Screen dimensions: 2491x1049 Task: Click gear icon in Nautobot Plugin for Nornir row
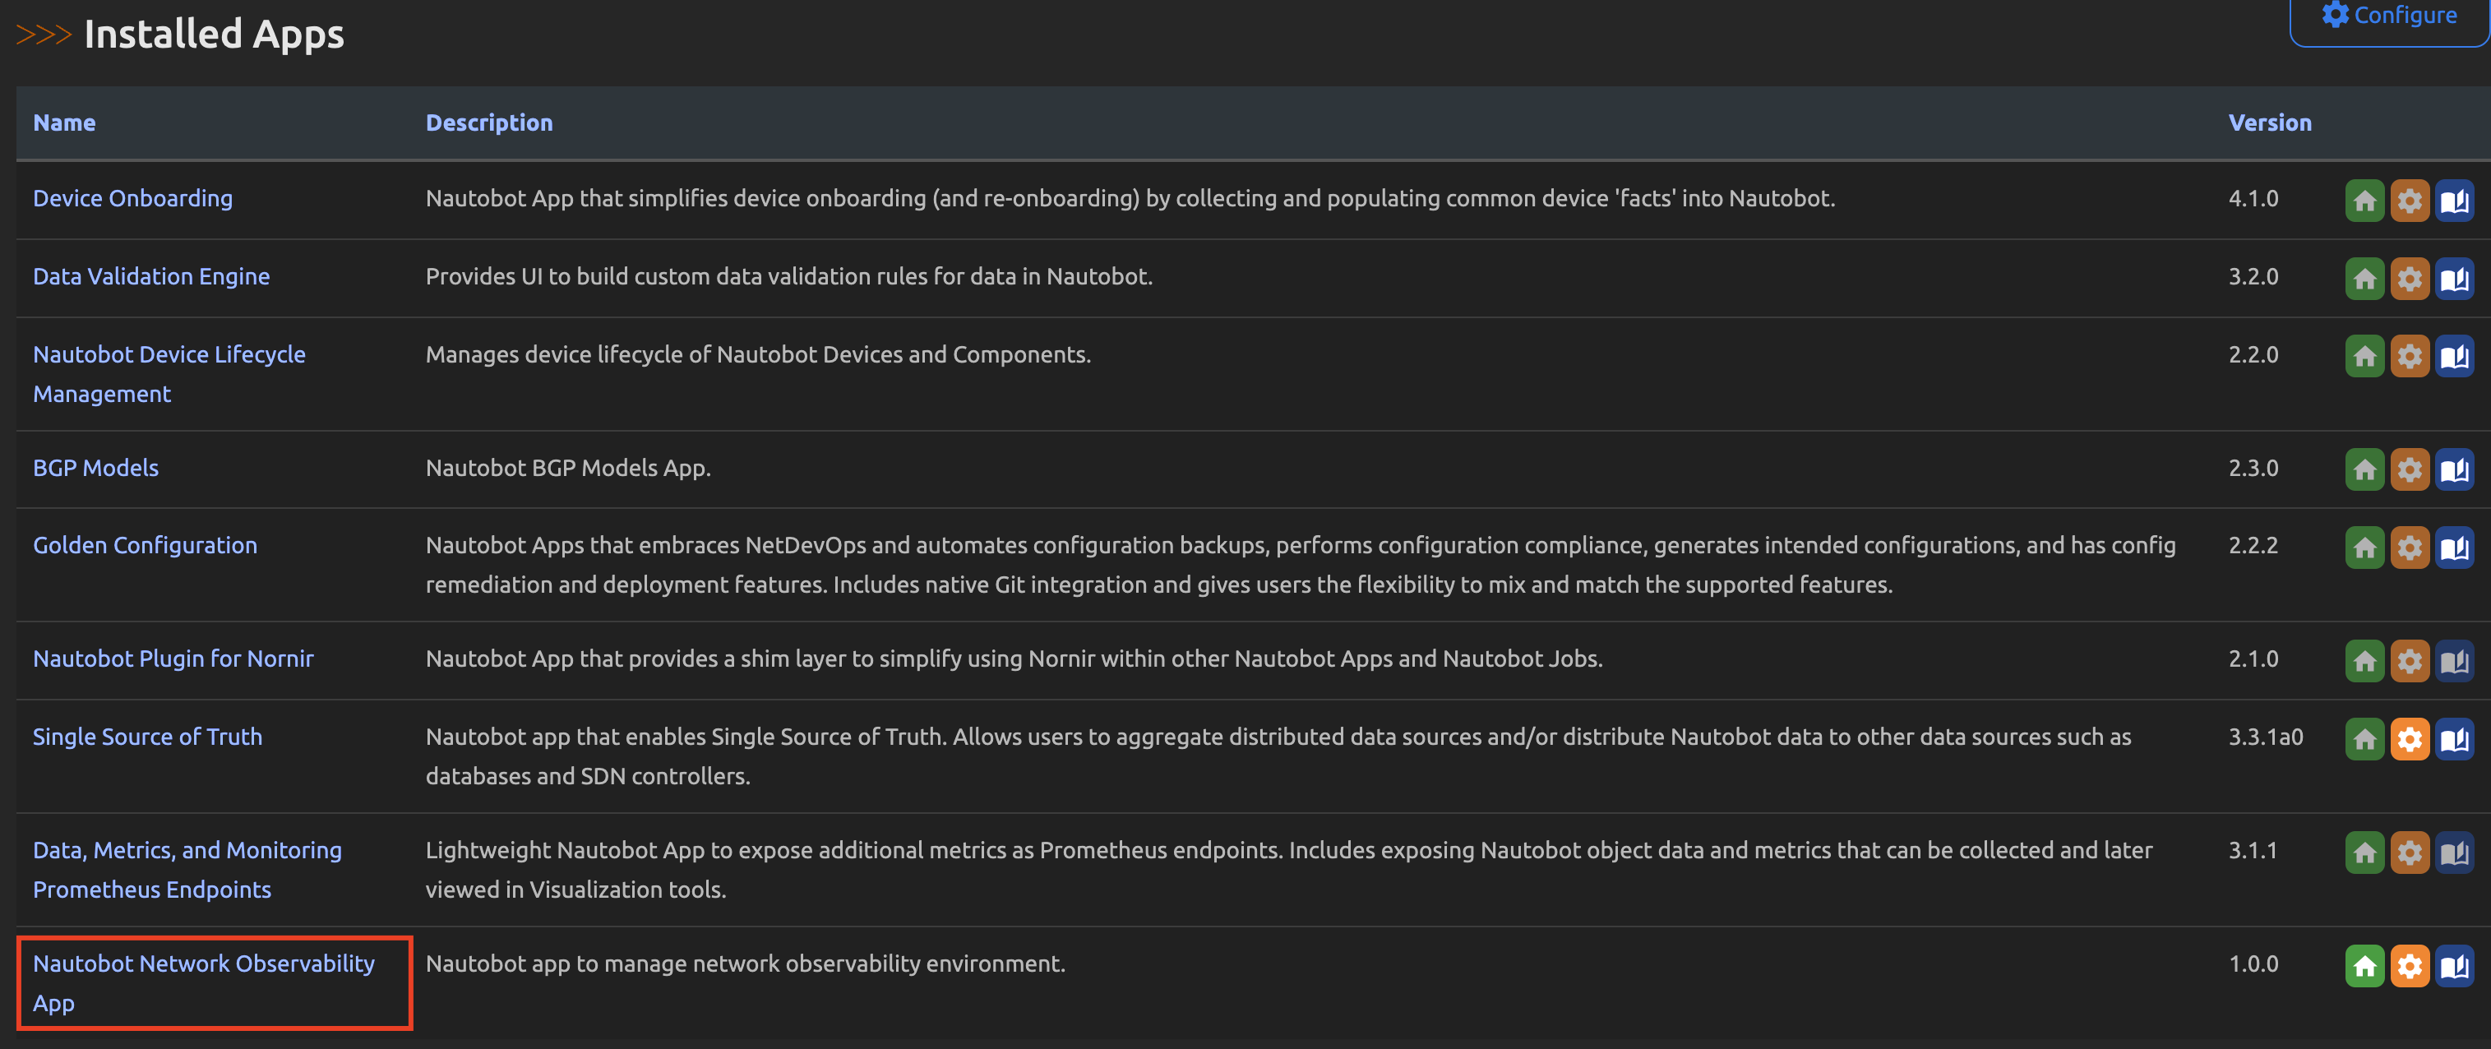click(2409, 661)
